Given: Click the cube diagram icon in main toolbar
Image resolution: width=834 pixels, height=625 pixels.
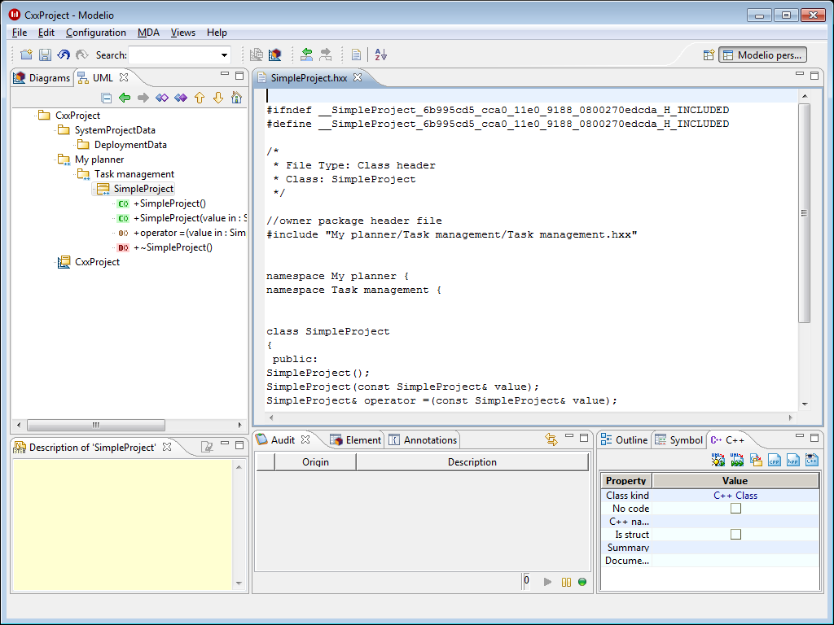Looking at the screenshot, I should coord(275,55).
